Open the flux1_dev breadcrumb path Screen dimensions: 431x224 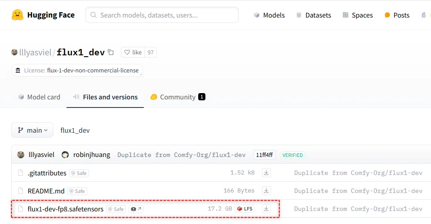(75, 130)
